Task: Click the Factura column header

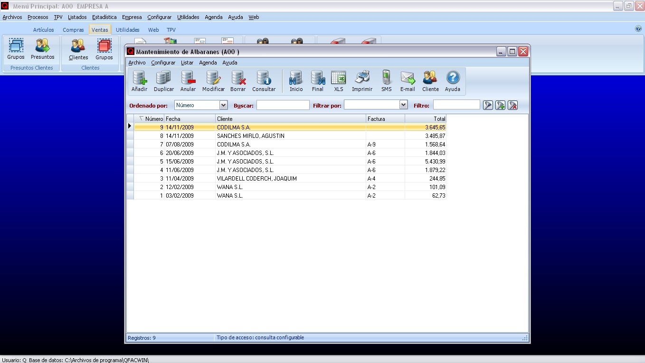Action: [386, 119]
